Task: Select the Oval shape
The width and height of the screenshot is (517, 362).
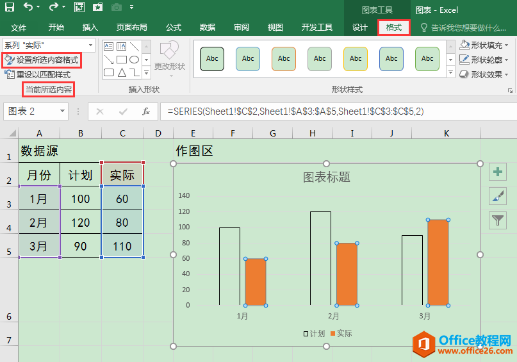Action: 134,60
